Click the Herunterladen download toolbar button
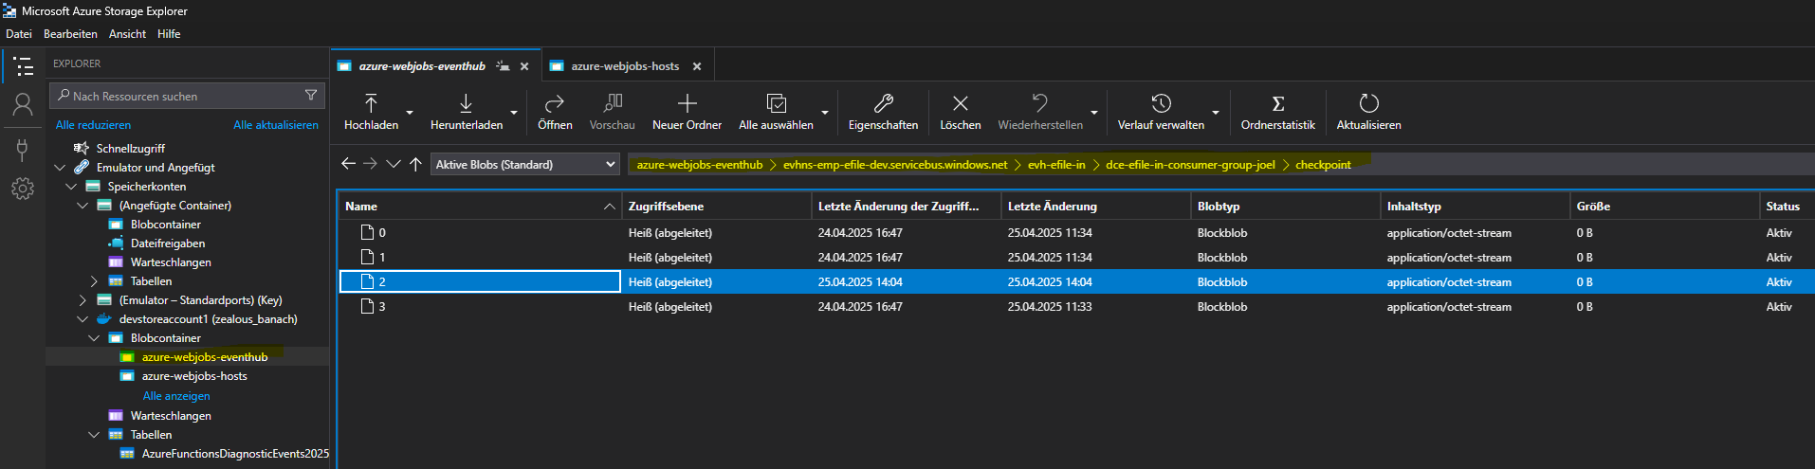 click(x=467, y=112)
